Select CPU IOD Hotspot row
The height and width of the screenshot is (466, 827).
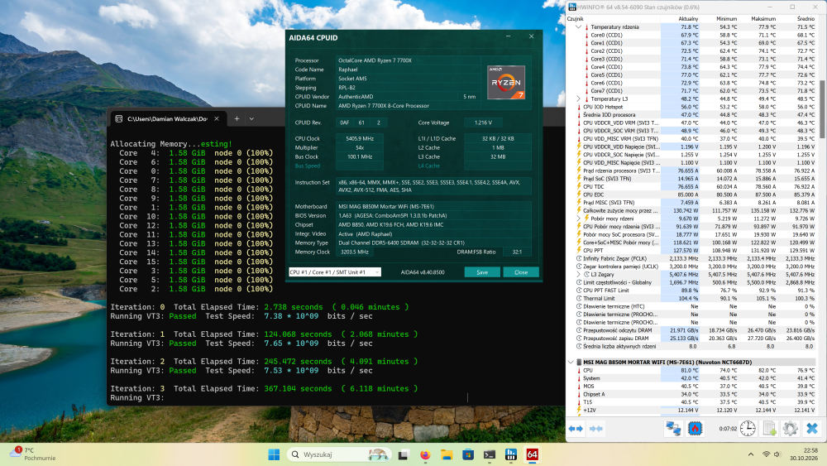coord(692,107)
